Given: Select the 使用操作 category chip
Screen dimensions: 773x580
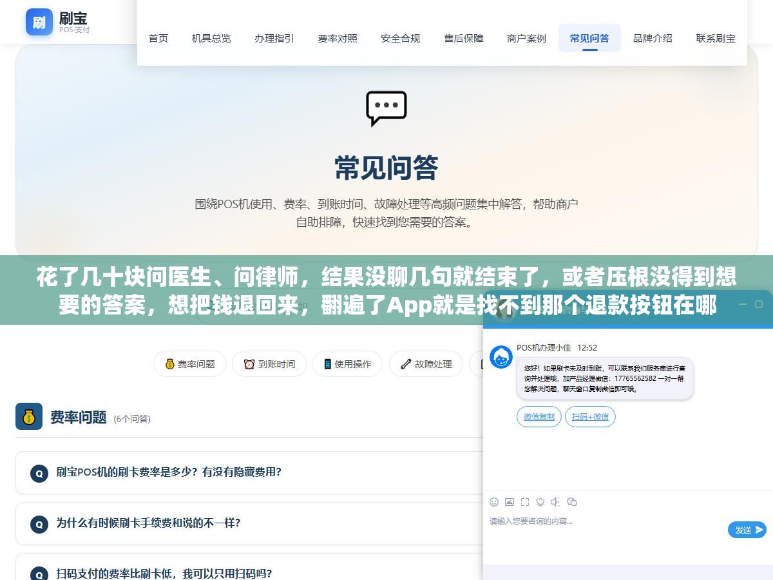Looking at the screenshot, I should 347,364.
